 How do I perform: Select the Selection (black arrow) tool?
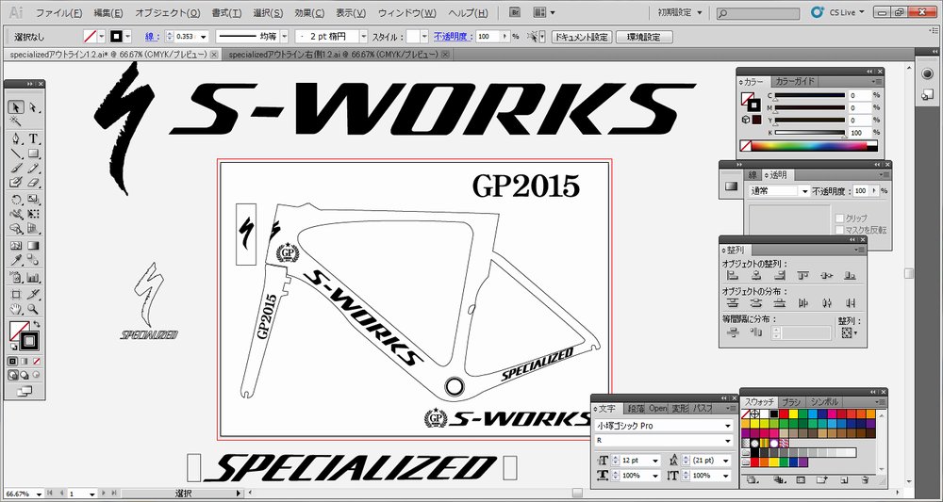tap(16, 107)
